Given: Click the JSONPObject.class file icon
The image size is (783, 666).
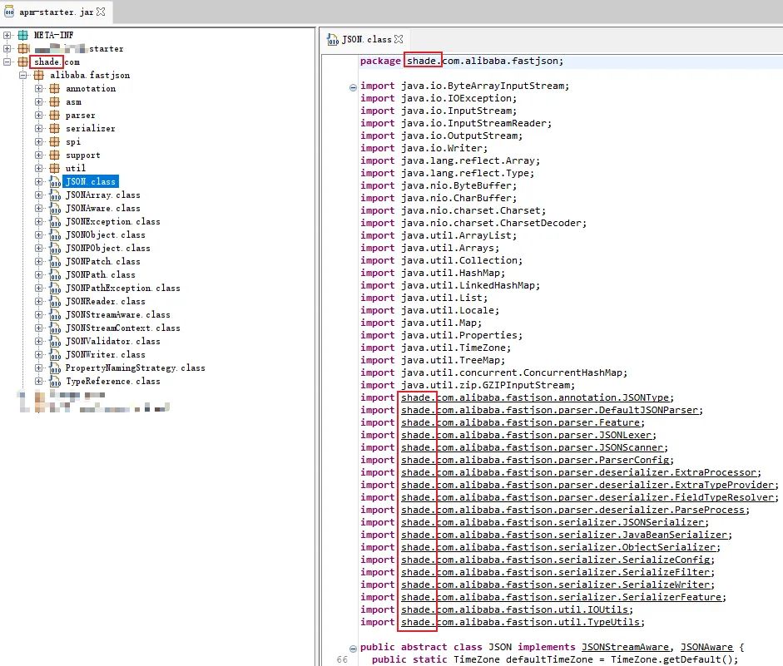Looking at the screenshot, I should (x=55, y=248).
